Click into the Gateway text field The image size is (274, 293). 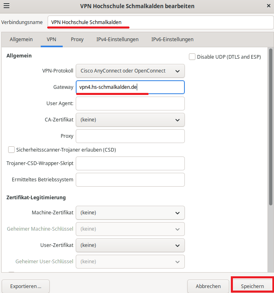pyautogui.click(x=130, y=87)
